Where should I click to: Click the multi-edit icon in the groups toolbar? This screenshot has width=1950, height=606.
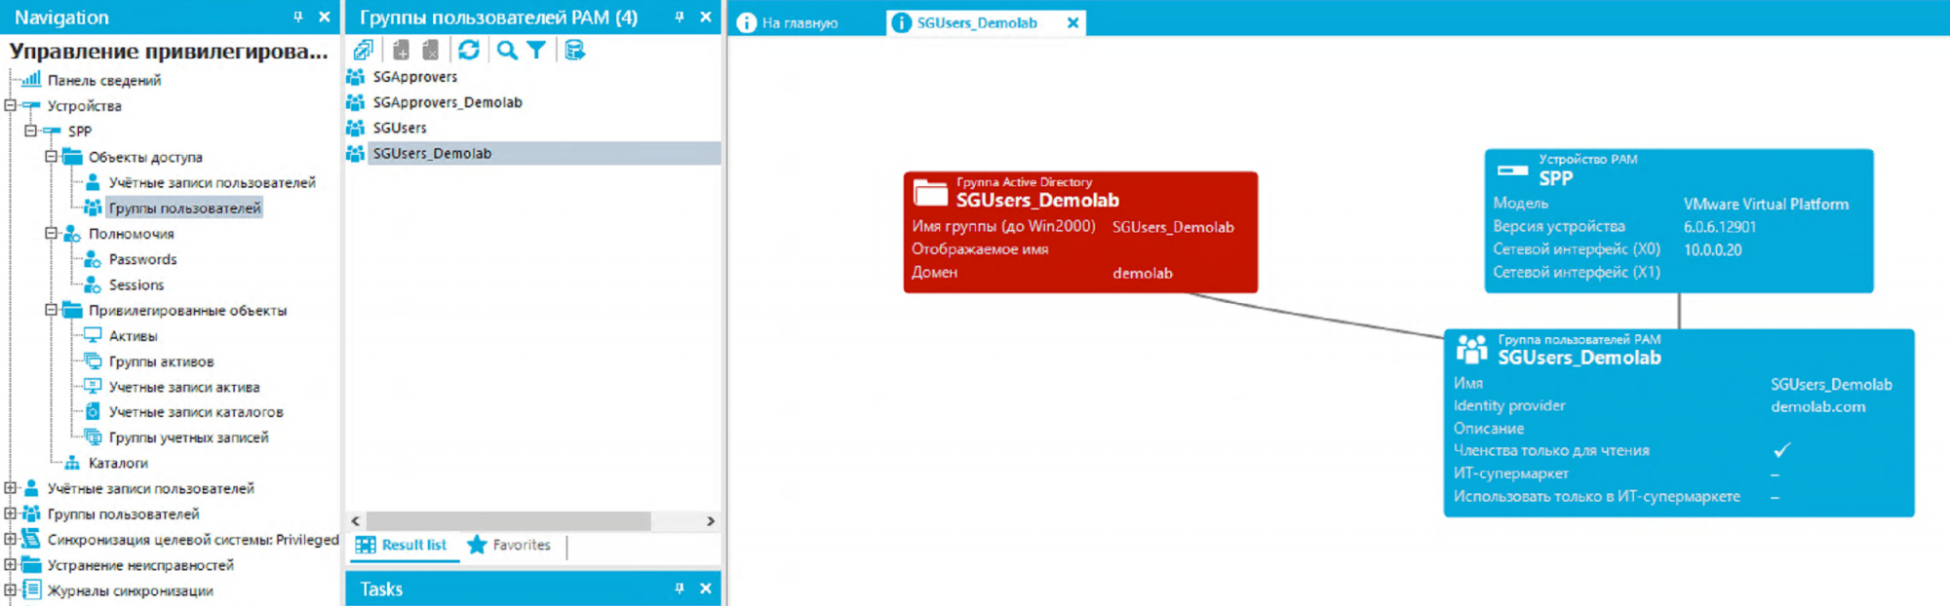[x=363, y=50]
